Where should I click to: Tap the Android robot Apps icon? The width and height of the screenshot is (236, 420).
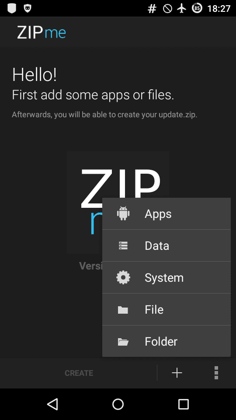click(123, 213)
